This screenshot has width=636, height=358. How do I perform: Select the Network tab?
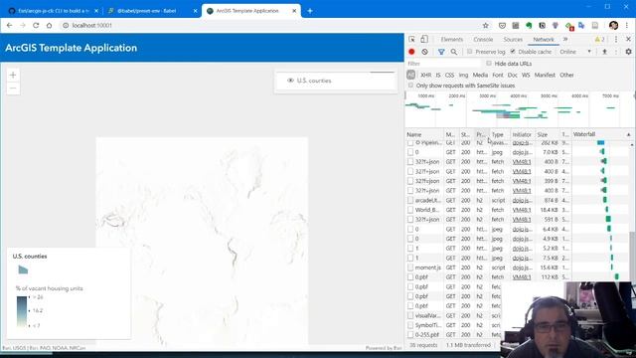click(x=544, y=40)
